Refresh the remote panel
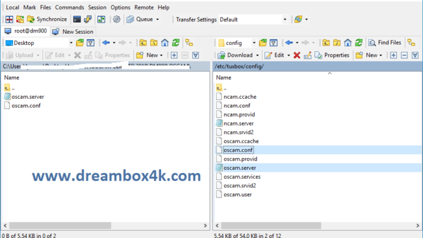 coord(359,42)
